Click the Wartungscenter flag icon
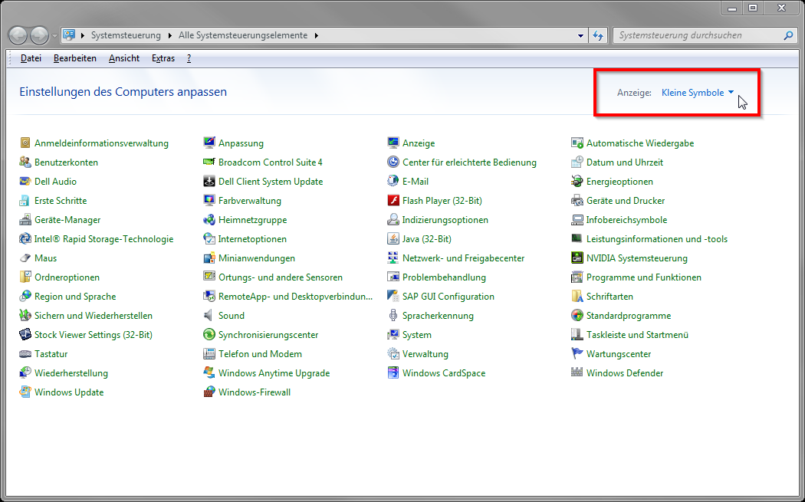805x502 pixels. tap(577, 354)
